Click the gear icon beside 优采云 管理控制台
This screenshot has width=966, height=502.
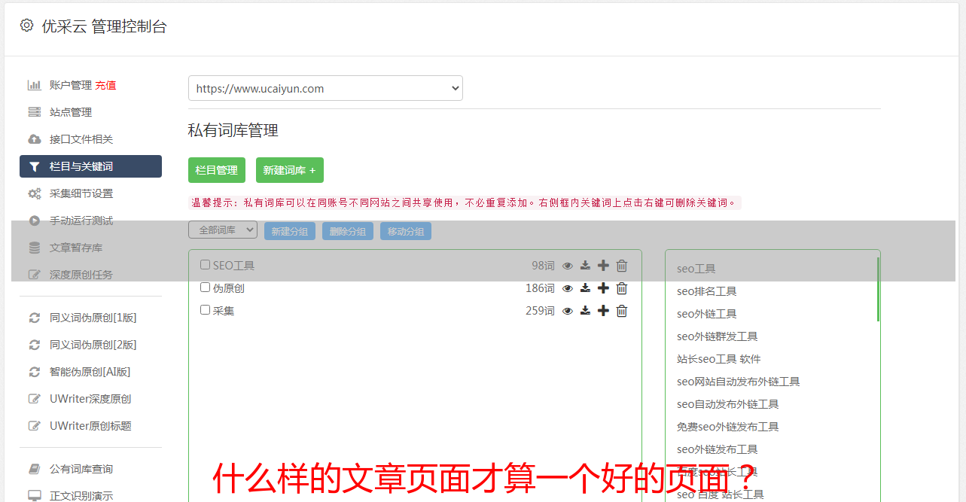(x=26, y=26)
